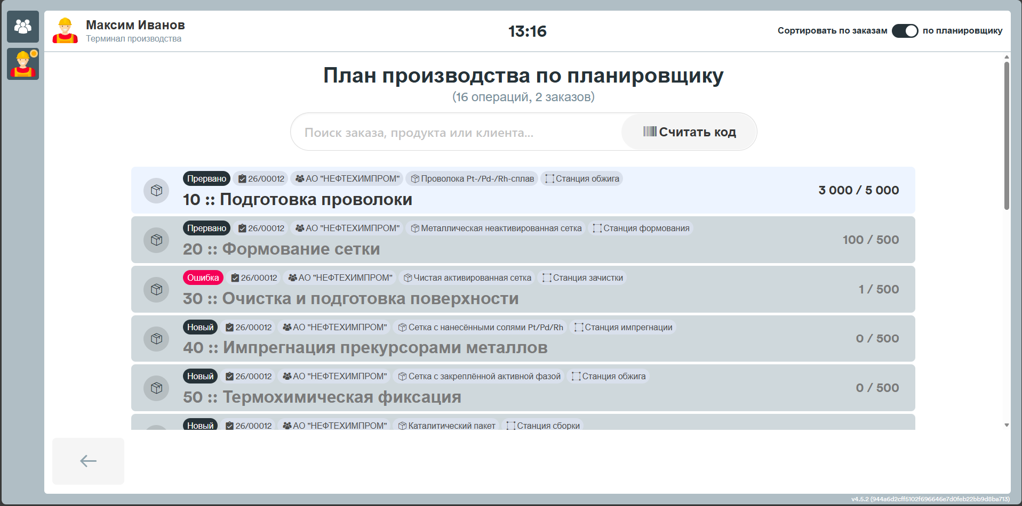
Task: Open the worker avatar sidebar icon
Action: coord(23,64)
